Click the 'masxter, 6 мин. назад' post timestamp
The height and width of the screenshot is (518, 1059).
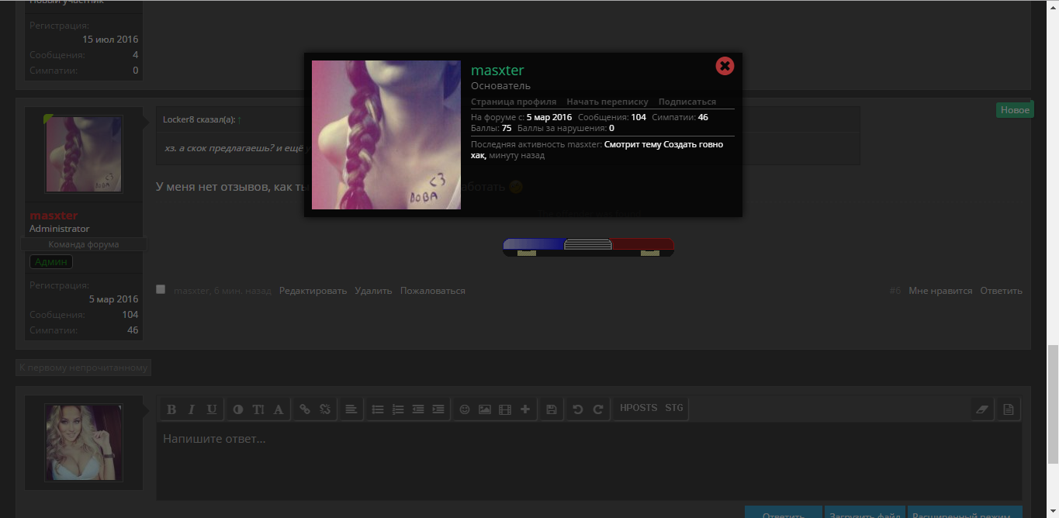(223, 291)
